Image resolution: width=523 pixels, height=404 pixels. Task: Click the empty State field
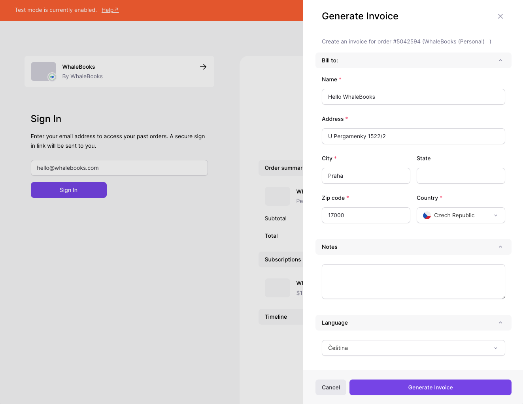[461, 176]
